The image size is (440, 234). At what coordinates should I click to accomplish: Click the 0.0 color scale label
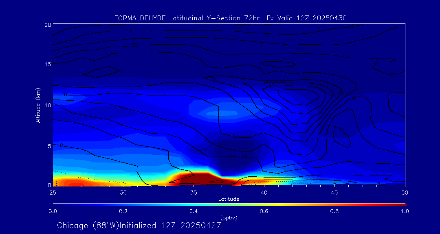[53, 211]
